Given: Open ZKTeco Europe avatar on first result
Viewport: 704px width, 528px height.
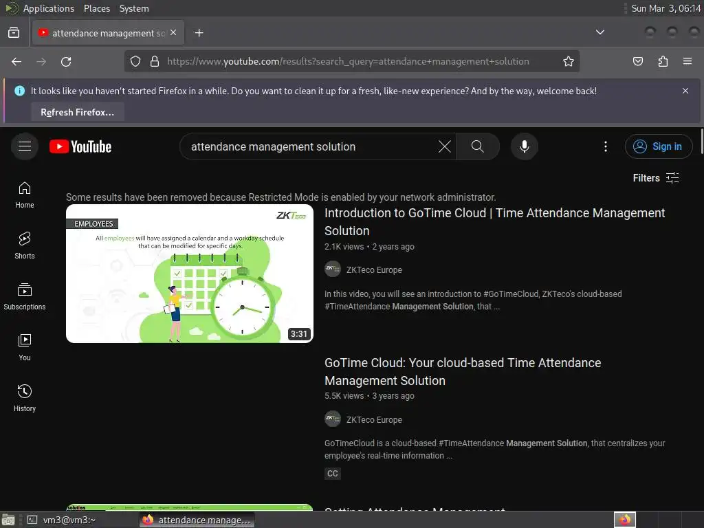Looking at the screenshot, I should tap(333, 269).
